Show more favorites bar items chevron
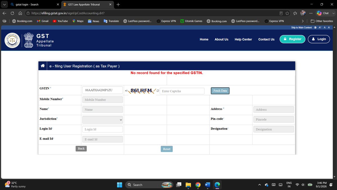This screenshot has height=190, width=337. 302,21
